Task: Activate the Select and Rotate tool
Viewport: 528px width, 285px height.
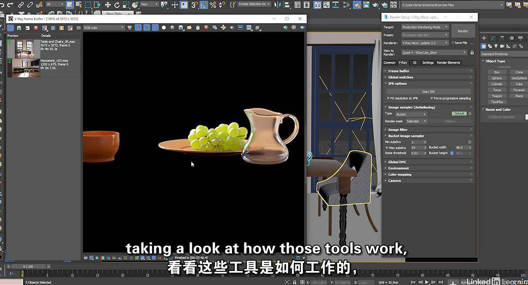Action: tap(117, 5)
